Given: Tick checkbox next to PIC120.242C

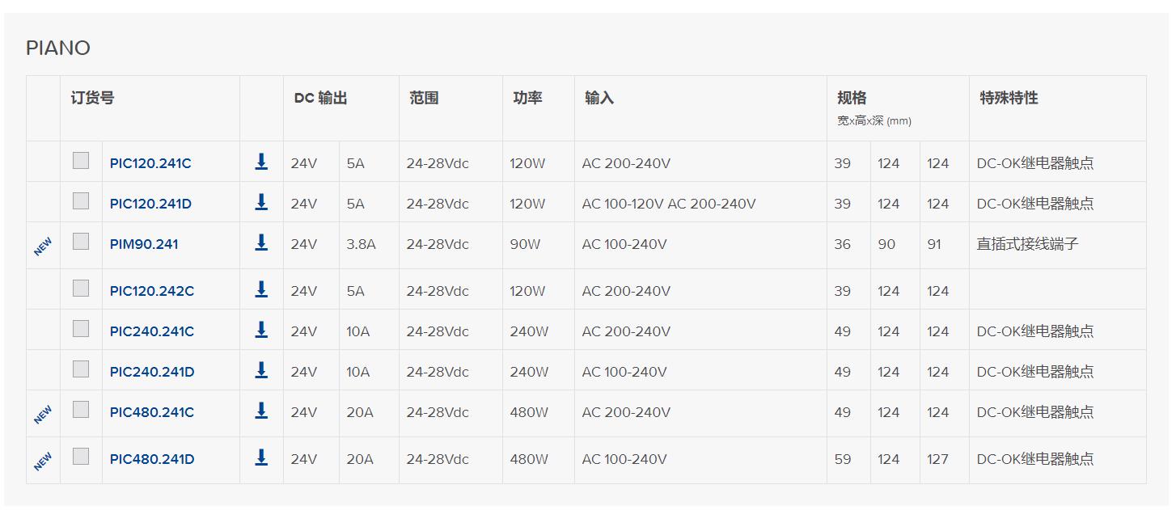Looking at the screenshot, I should tap(81, 289).
